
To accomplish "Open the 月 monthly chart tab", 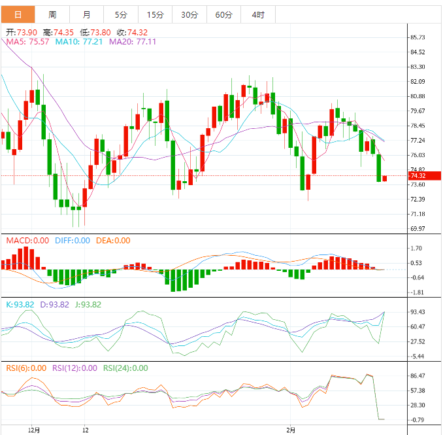I will [87, 14].
